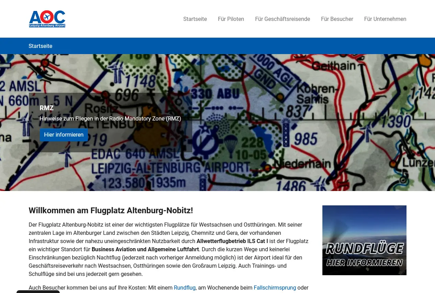Open the Rundflüge hier informieren banner

coord(364,240)
